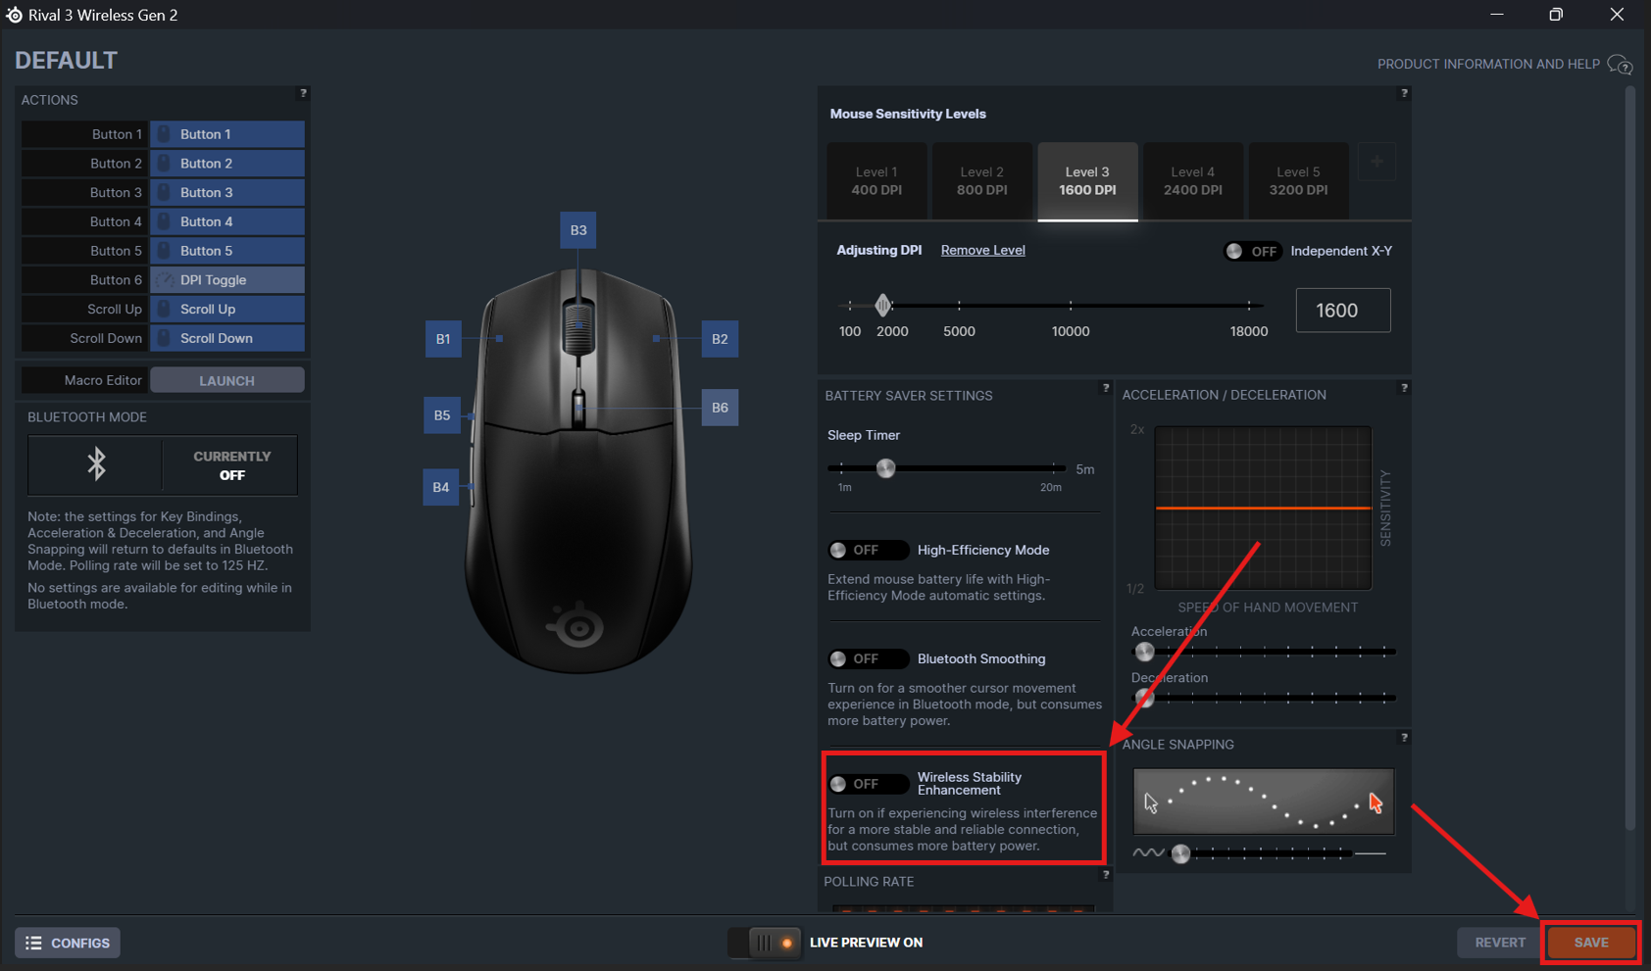Image resolution: width=1651 pixels, height=971 pixels.
Task: Select the B2 marker on mouse diagram
Action: pos(720,339)
